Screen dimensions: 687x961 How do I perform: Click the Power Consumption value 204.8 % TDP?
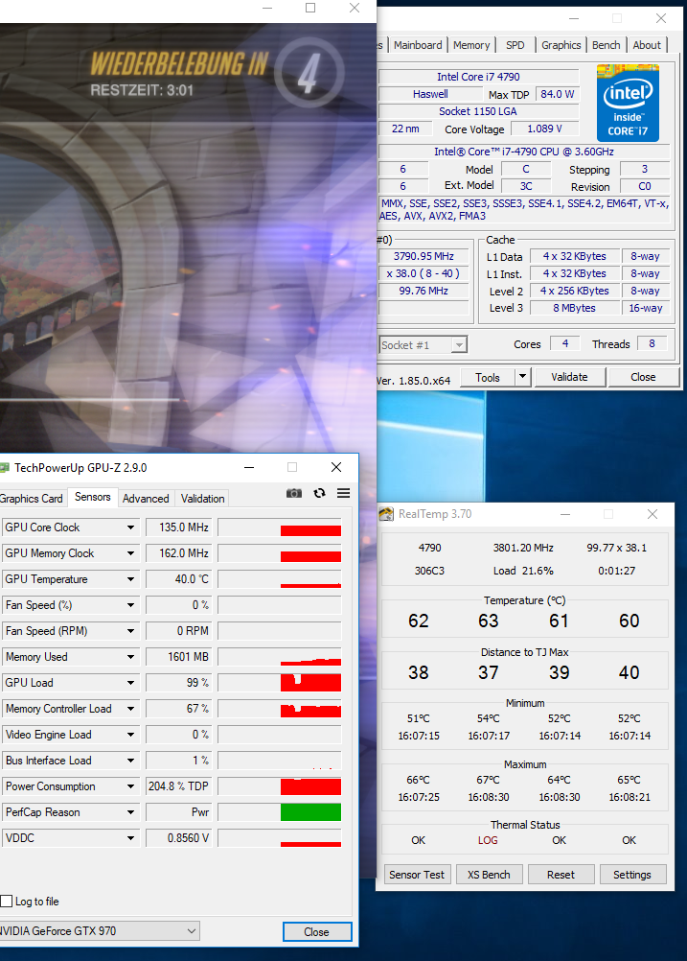[179, 786]
